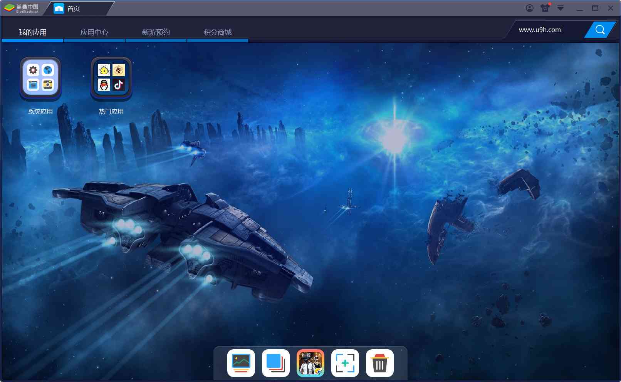Click the 热门应用 label text
Screen dimensions: 621x382
111,112
